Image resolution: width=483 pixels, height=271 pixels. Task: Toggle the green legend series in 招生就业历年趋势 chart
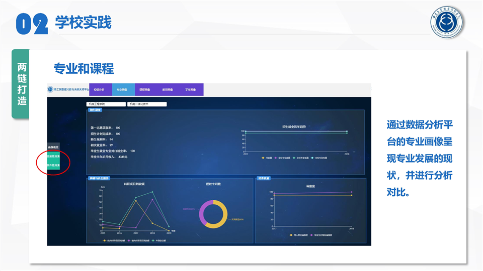coord(301,158)
